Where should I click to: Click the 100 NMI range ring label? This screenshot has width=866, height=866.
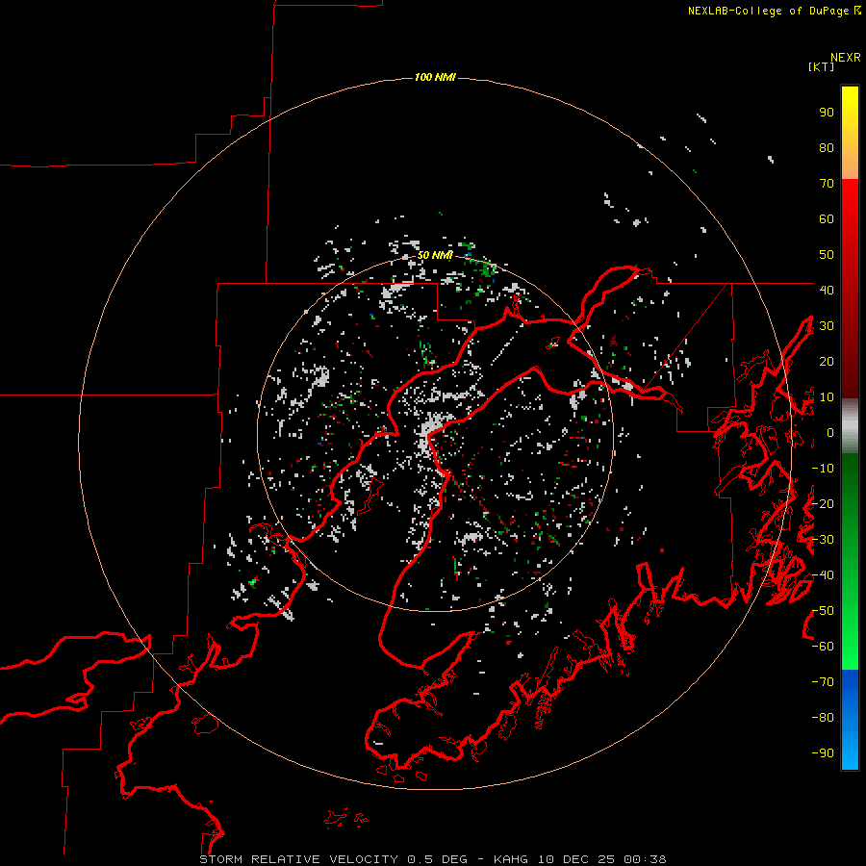pos(435,77)
